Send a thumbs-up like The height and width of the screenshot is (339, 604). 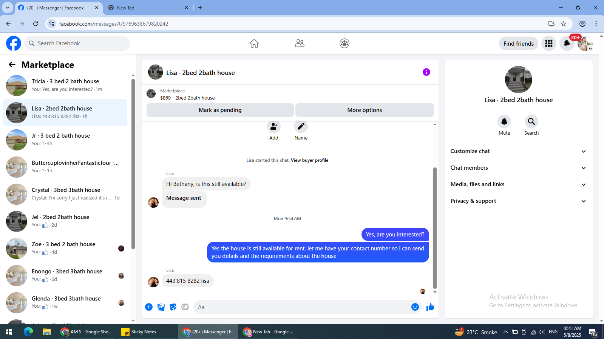pyautogui.click(x=430, y=307)
